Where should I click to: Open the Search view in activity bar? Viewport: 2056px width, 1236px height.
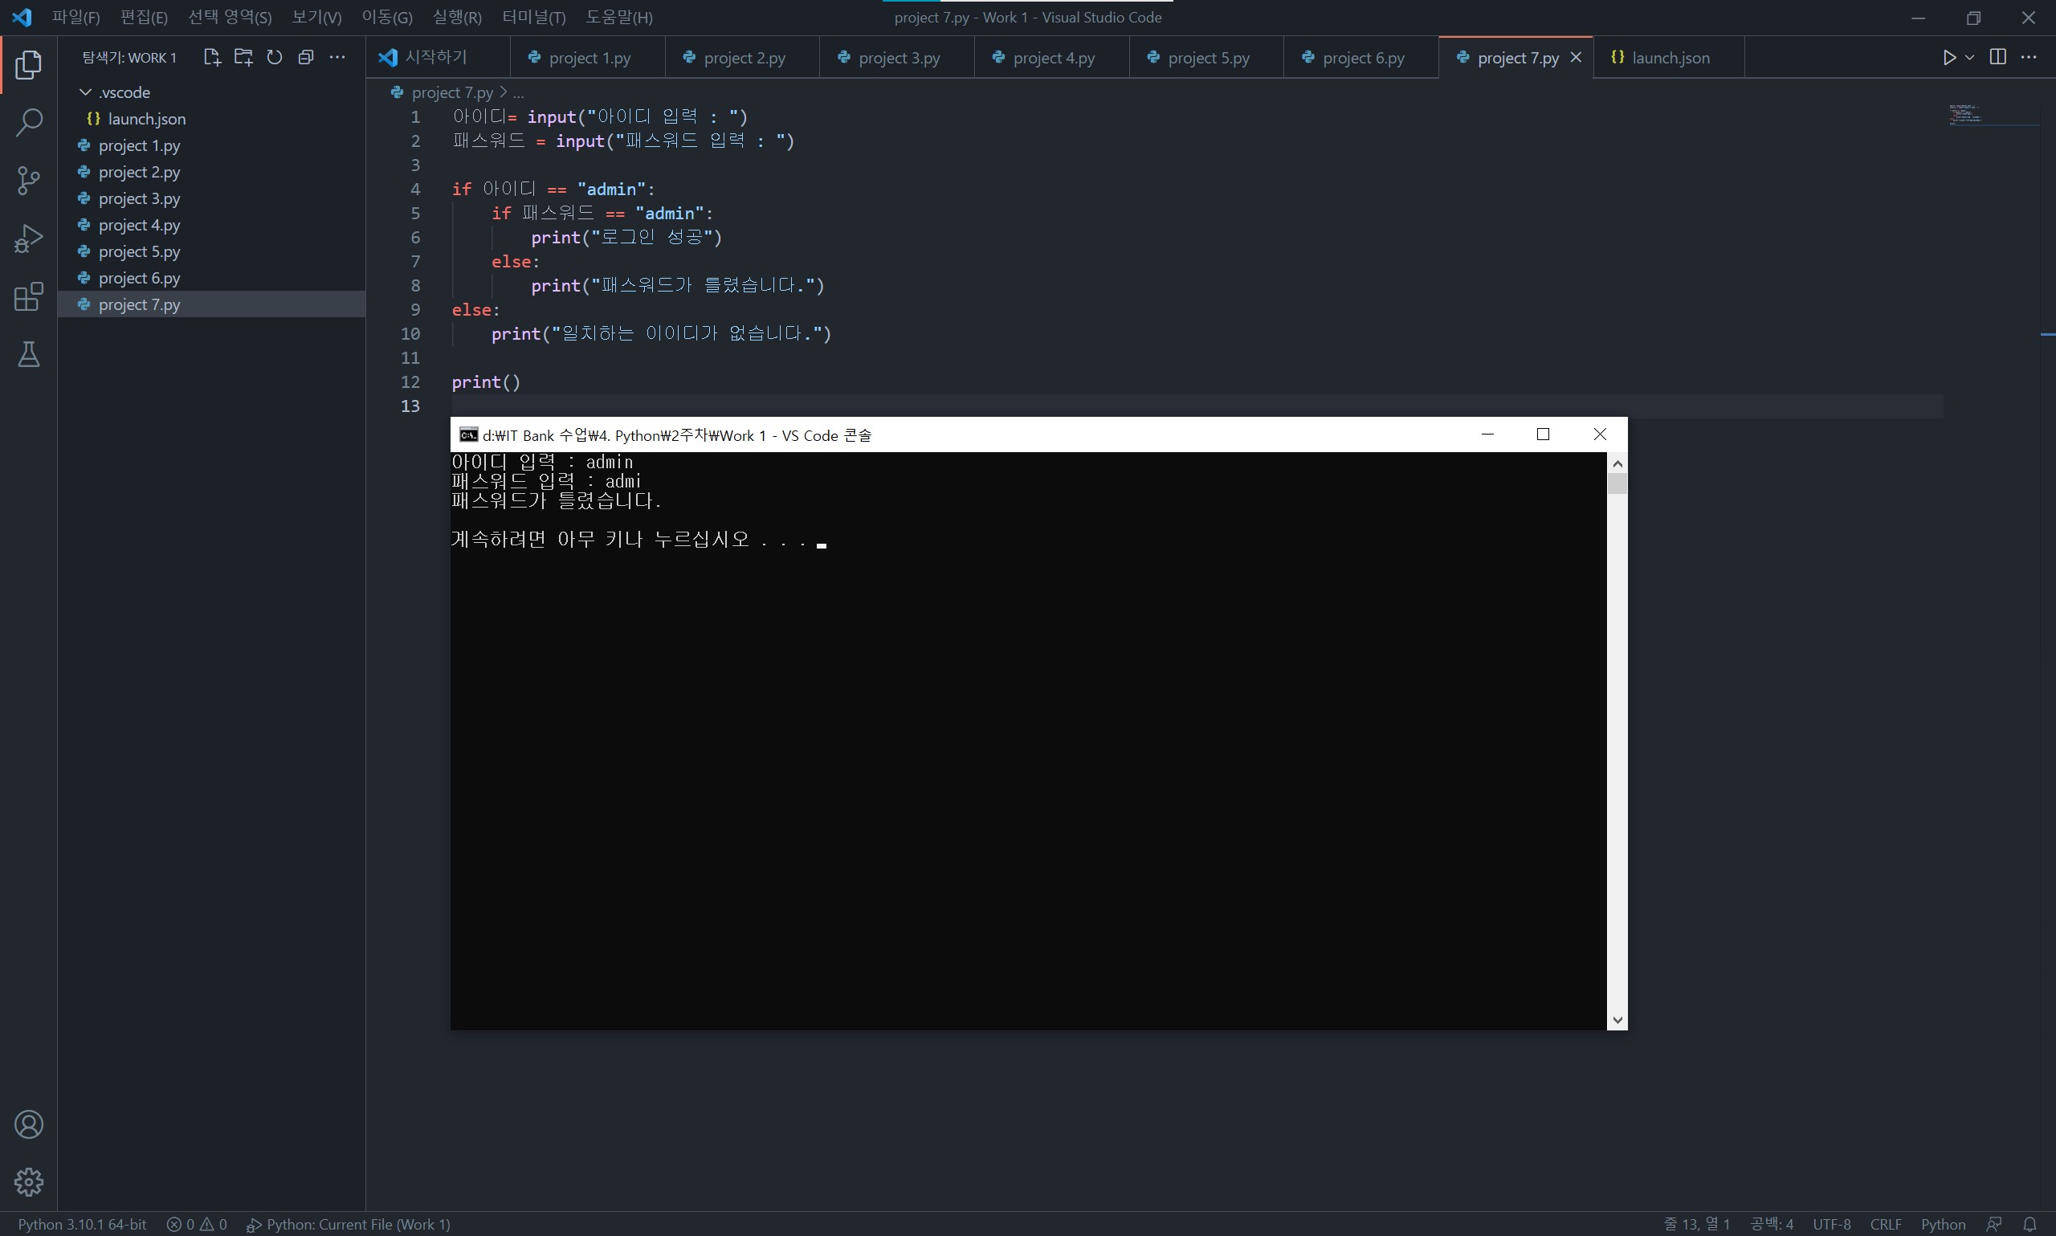click(x=28, y=122)
